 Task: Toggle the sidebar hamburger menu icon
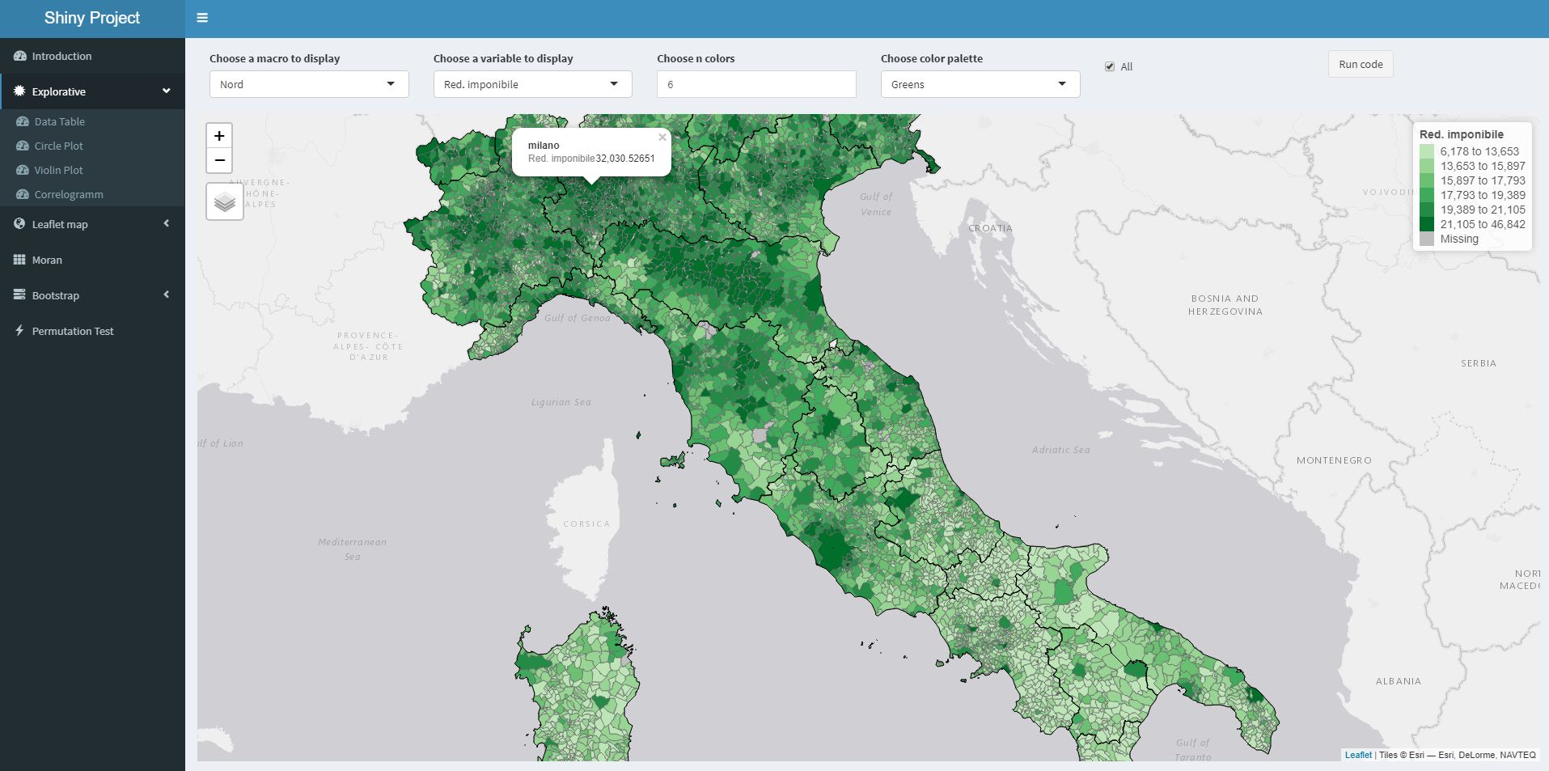click(202, 18)
